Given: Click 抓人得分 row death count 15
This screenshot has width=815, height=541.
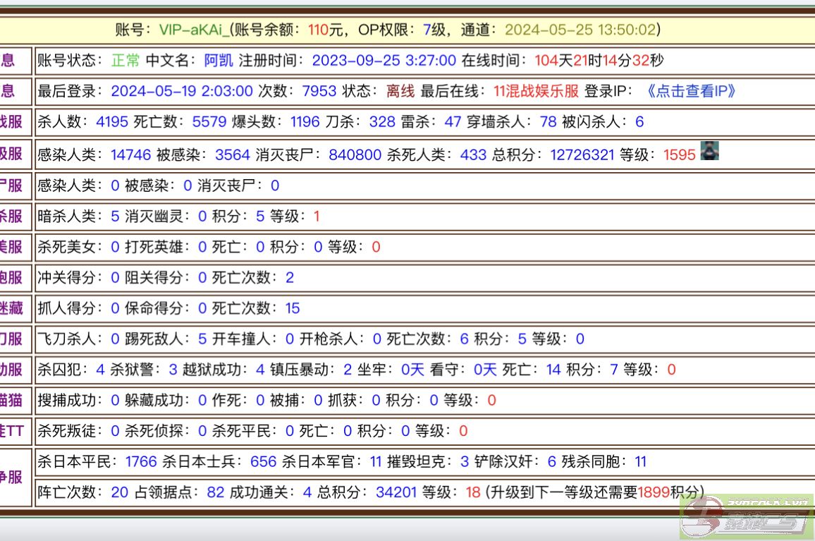Looking at the screenshot, I should pos(293,308).
